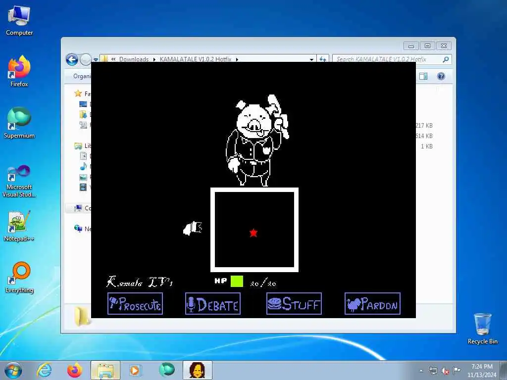
Task: Refresh the Explorer folder view
Action: (323, 59)
